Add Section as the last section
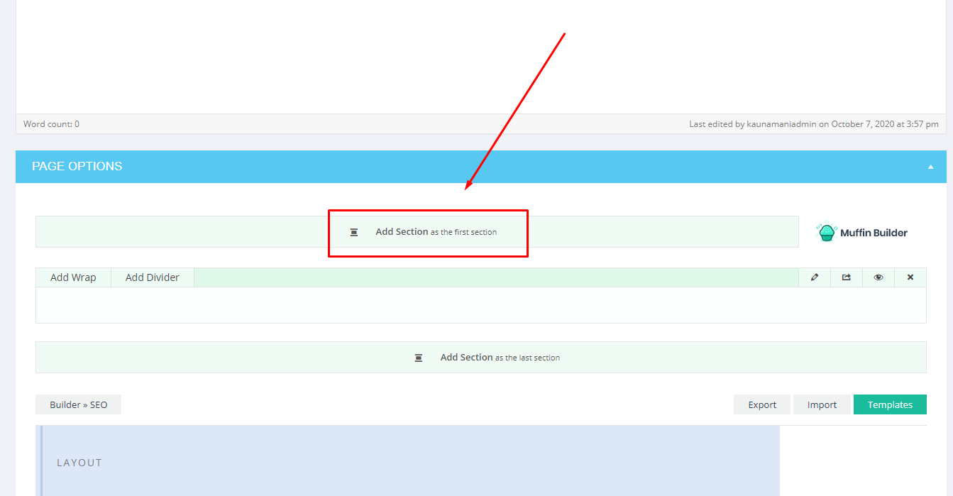The height and width of the screenshot is (496, 953). pyautogui.click(x=481, y=357)
